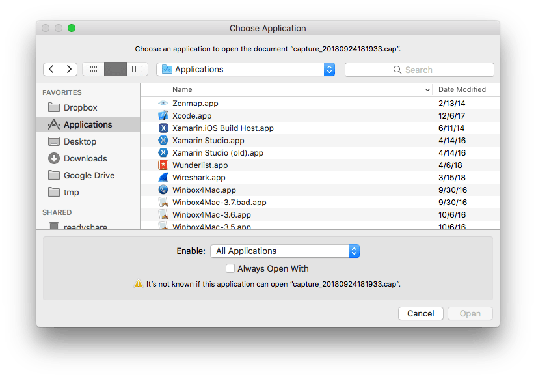Open the Applications folder location dropdown
Viewport: 536px width, 379px height.
click(x=246, y=70)
